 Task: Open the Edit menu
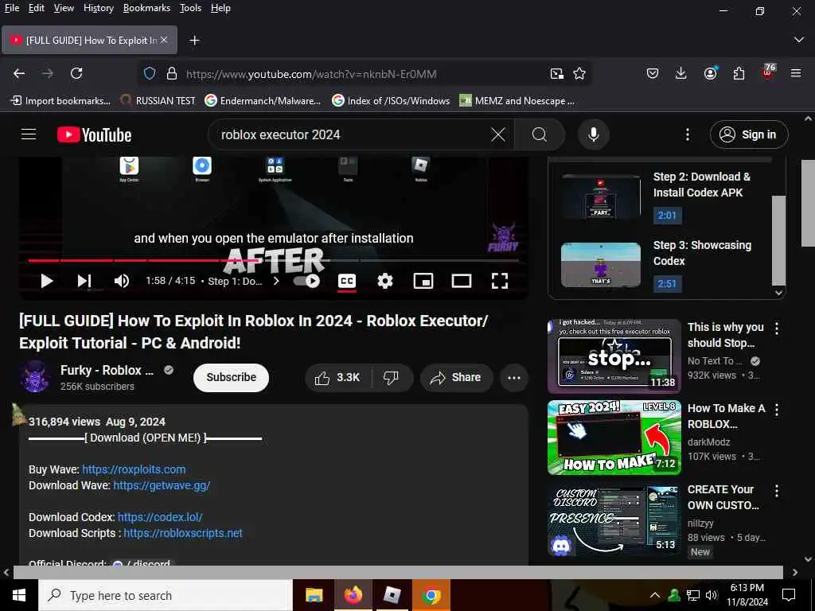coord(36,8)
